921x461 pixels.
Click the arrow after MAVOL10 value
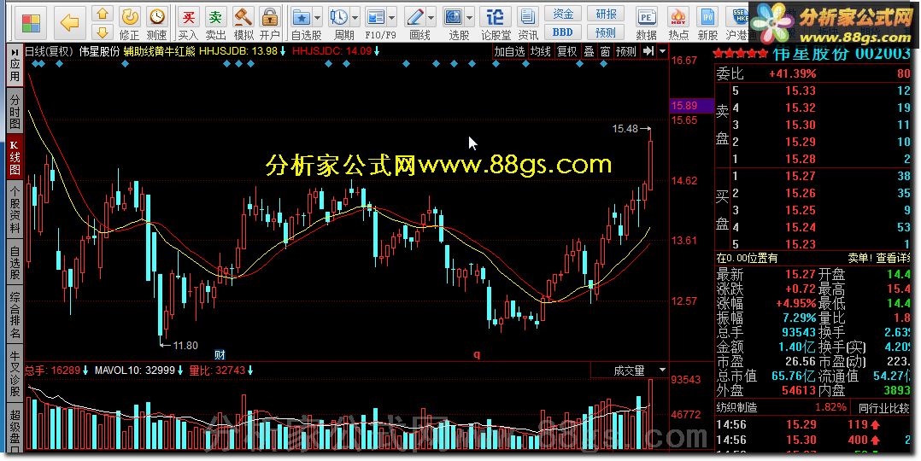click(x=181, y=371)
